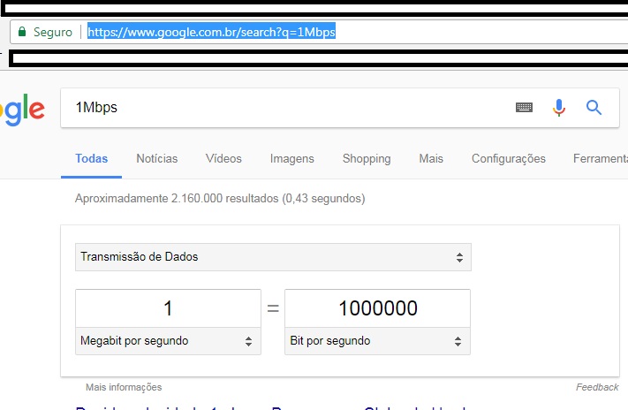Open the Notícias tab

(157, 159)
